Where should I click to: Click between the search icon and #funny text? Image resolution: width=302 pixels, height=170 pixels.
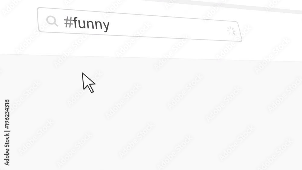(61, 21)
